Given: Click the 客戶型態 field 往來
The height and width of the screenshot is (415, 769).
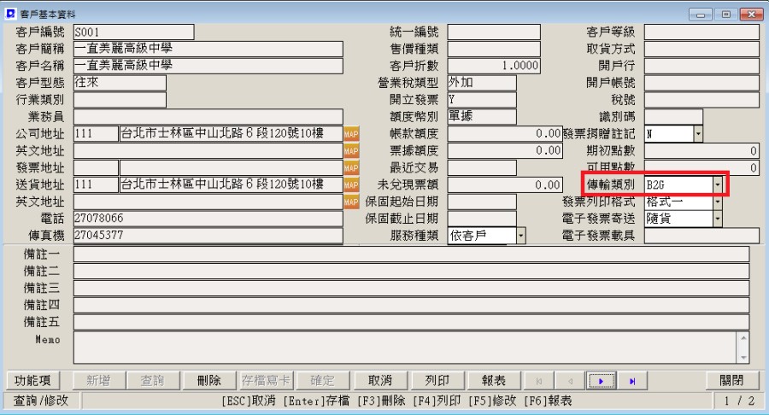Looking at the screenshot, I should point(120,83).
